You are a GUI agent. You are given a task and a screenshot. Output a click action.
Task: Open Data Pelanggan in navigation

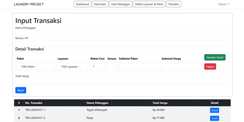[x=121, y=4]
